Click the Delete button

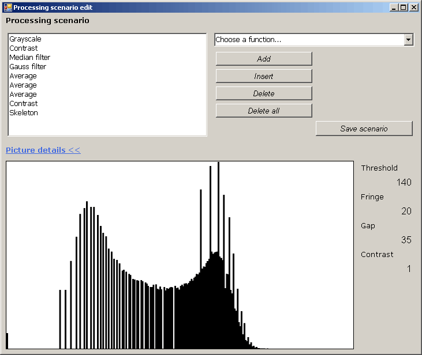[x=264, y=93]
